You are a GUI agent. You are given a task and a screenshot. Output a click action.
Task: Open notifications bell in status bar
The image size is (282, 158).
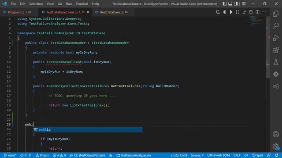[277, 155]
